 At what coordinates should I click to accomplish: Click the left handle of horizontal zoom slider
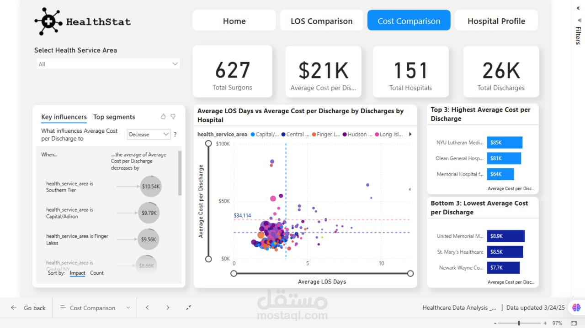[x=234, y=273]
